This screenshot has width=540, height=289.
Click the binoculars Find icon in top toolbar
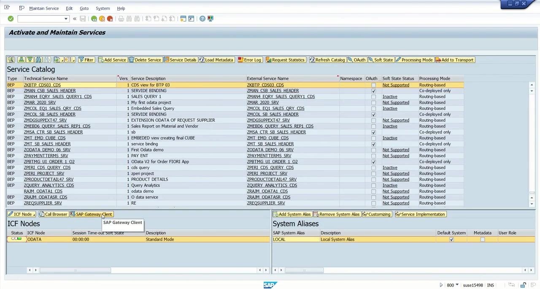tap(129, 19)
